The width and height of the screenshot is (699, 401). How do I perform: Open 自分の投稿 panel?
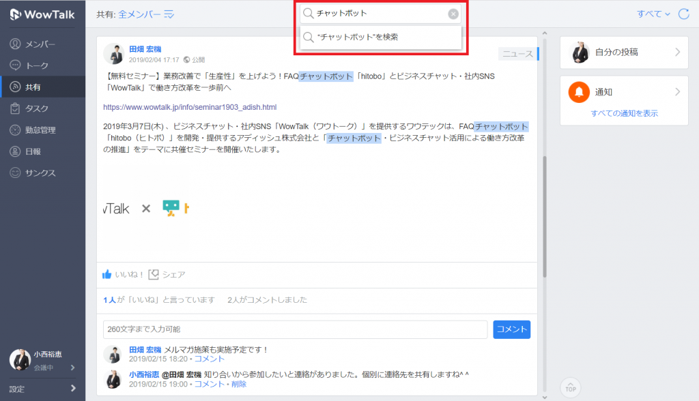[624, 52]
